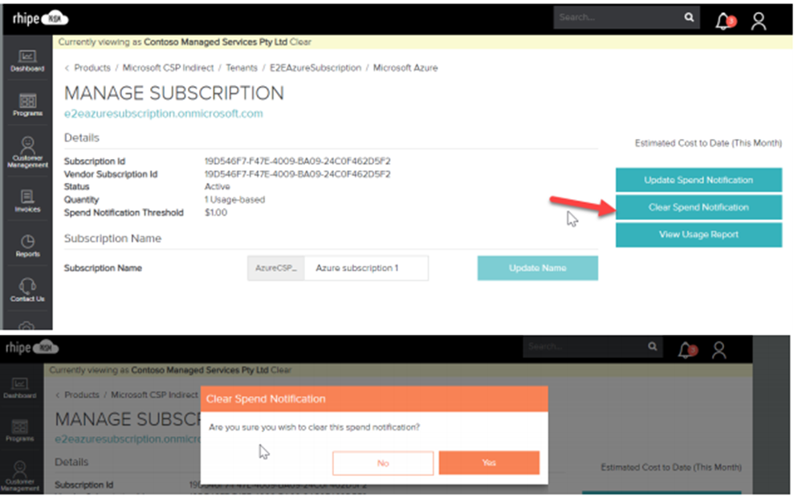Screen dimensions: 794x497
Task: Click the '1 Usage-based' quantity value
Action: (x=234, y=200)
